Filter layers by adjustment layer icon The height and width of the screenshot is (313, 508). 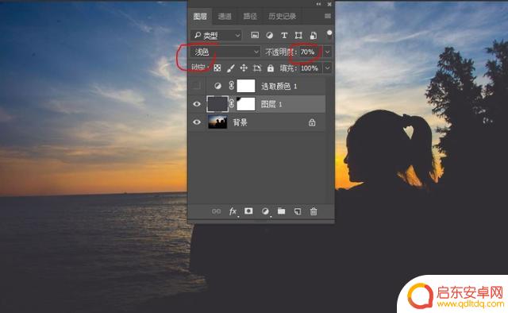click(269, 36)
